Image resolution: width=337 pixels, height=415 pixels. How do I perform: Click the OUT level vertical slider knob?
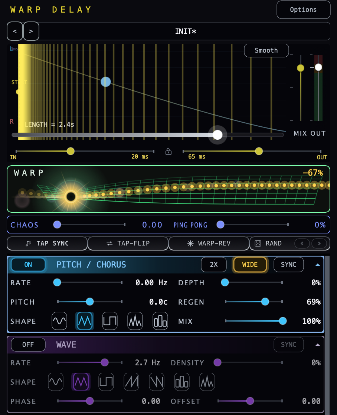click(318, 67)
